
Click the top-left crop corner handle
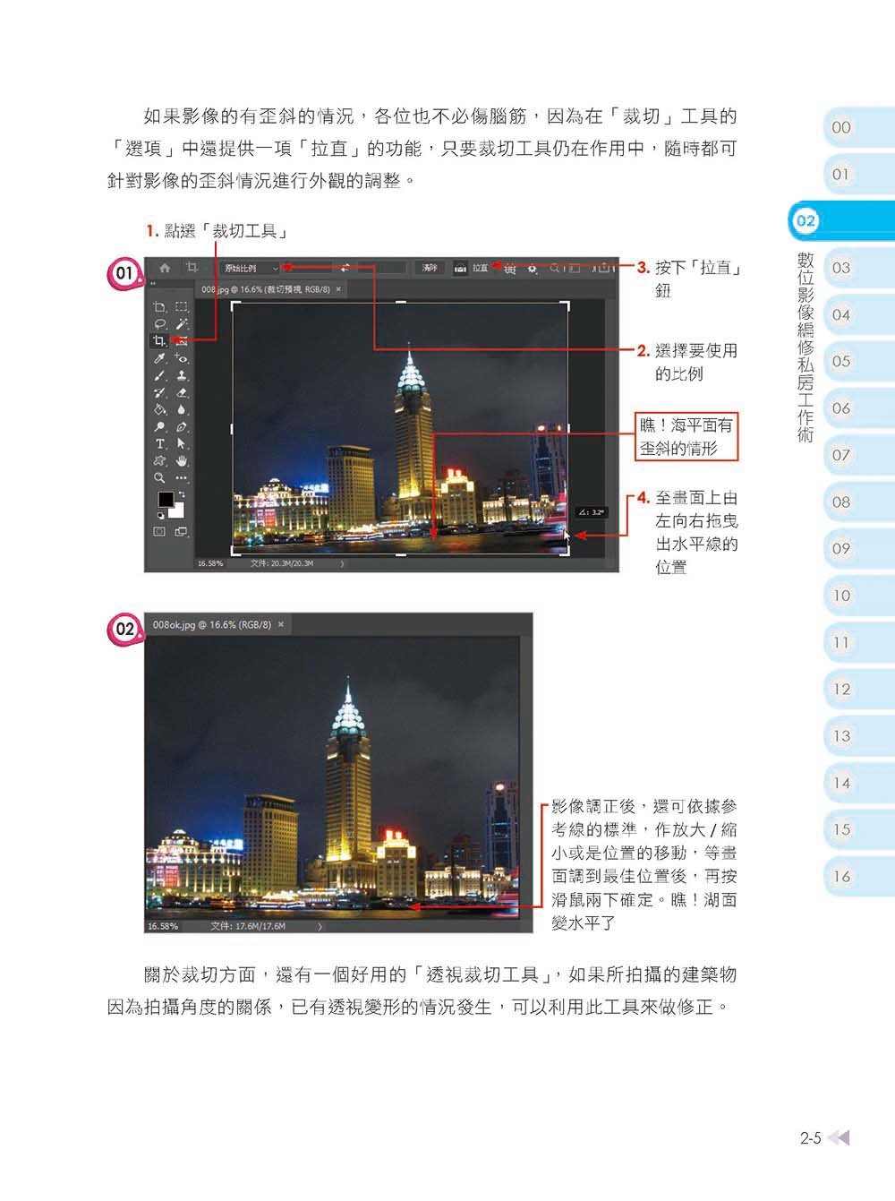coord(236,305)
